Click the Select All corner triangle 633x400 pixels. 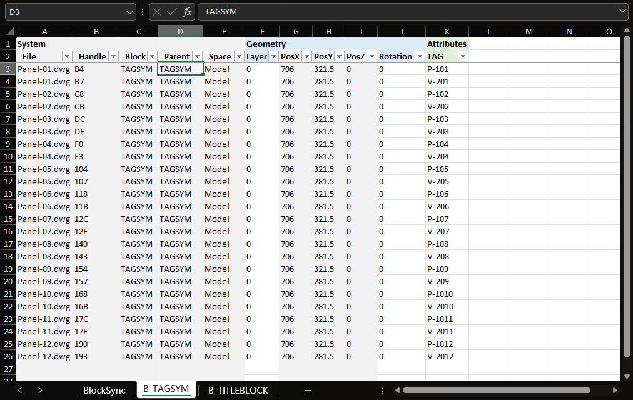9,31
